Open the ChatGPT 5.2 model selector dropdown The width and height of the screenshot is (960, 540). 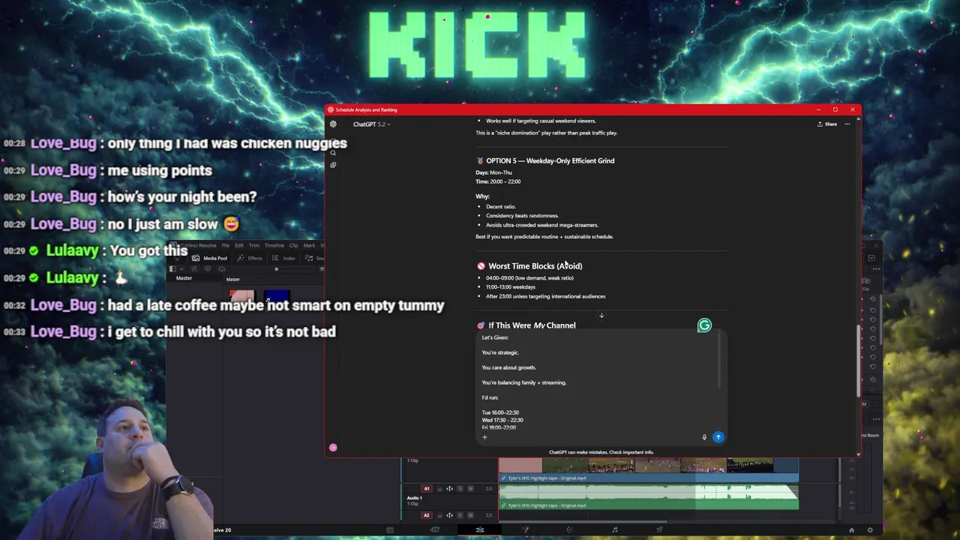371,124
